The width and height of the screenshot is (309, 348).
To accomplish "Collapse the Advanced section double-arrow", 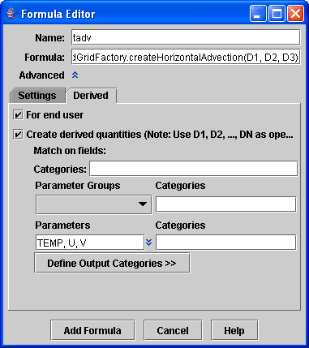I will [x=75, y=75].
